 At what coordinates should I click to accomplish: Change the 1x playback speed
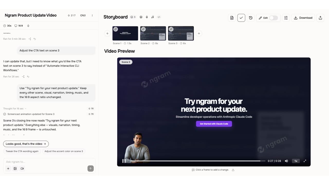click(296, 161)
